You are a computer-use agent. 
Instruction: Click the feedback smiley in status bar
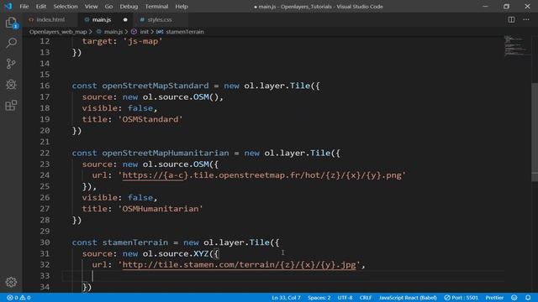point(514,298)
